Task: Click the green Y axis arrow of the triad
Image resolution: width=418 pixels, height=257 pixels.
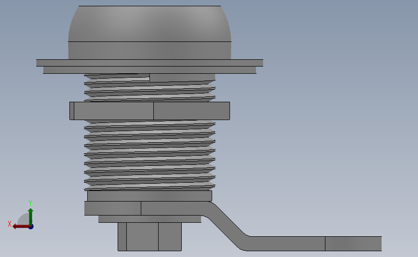Action: tap(31, 217)
